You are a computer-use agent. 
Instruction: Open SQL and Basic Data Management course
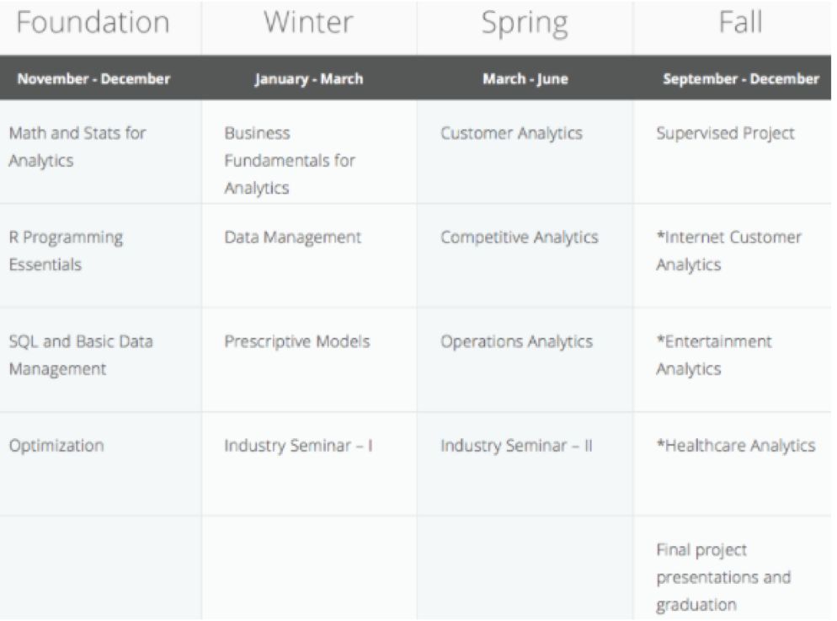[x=81, y=355]
